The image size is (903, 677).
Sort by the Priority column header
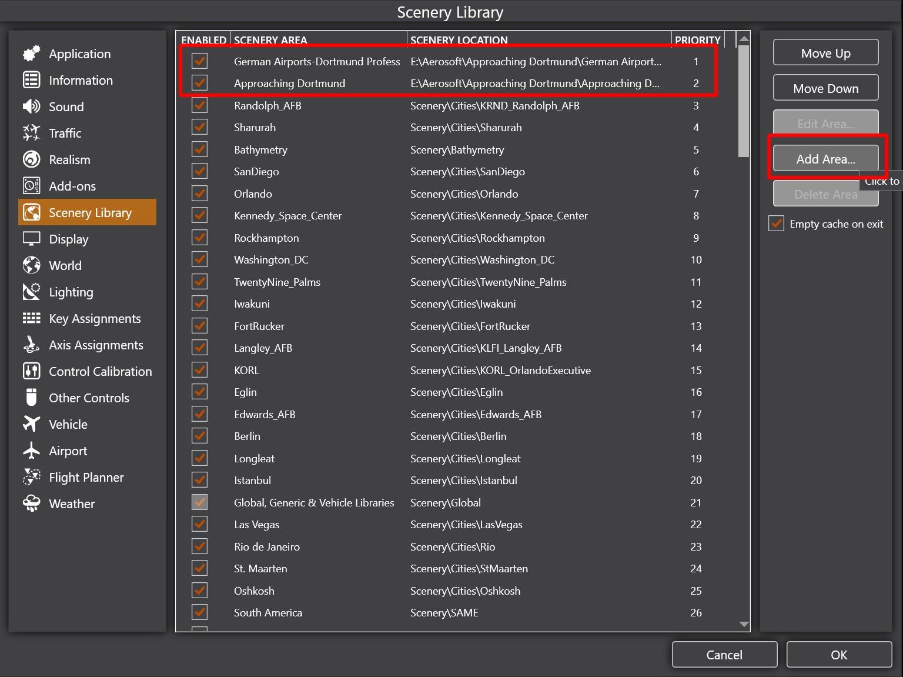pyautogui.click(x=697, y=40)
